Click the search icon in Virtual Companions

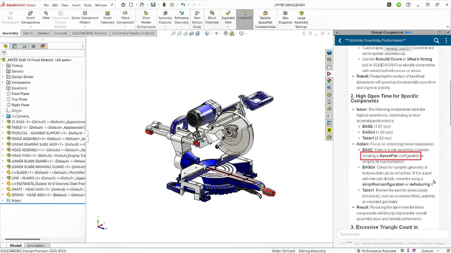pyautogui.click(x=436, y=41)
